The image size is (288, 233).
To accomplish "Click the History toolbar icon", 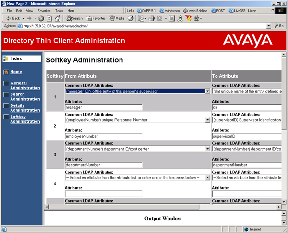I will pos(131,18).
